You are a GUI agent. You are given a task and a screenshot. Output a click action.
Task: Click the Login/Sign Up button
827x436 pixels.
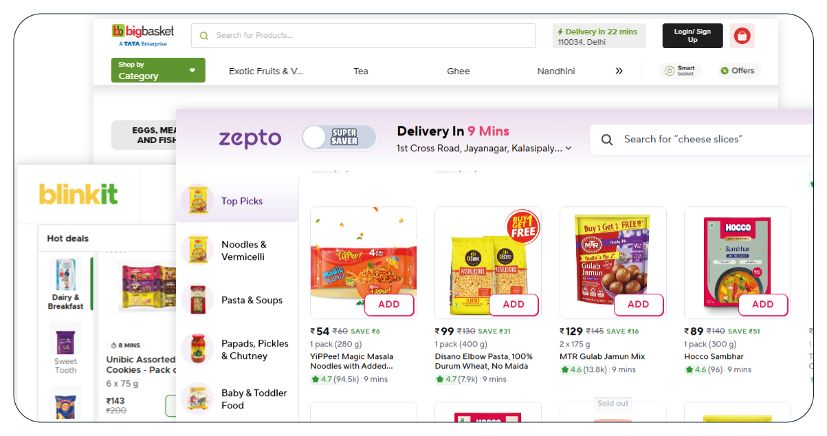click(x=692, y=36)
